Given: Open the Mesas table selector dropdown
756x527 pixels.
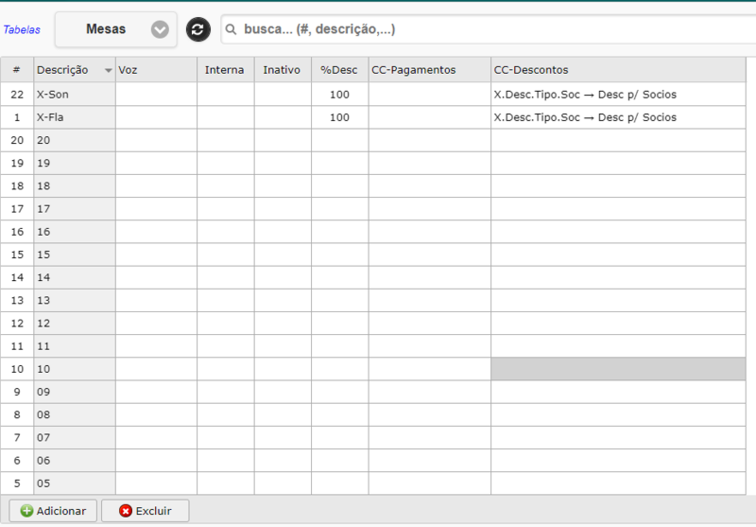Looking at the screenshot, I should click(x=115, y=29).
